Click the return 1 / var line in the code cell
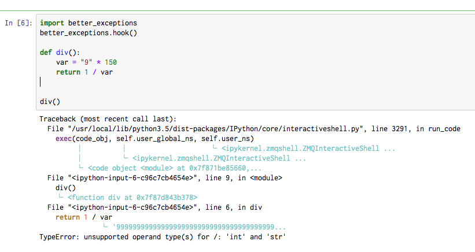Viewport: 475px width, 252px height. 84,72
